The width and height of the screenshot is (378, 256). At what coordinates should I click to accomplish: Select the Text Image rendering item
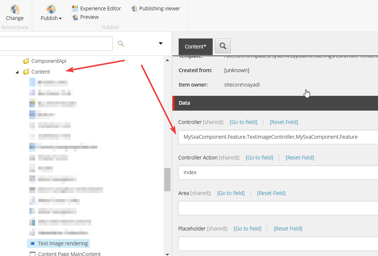(x=63, y=243)
